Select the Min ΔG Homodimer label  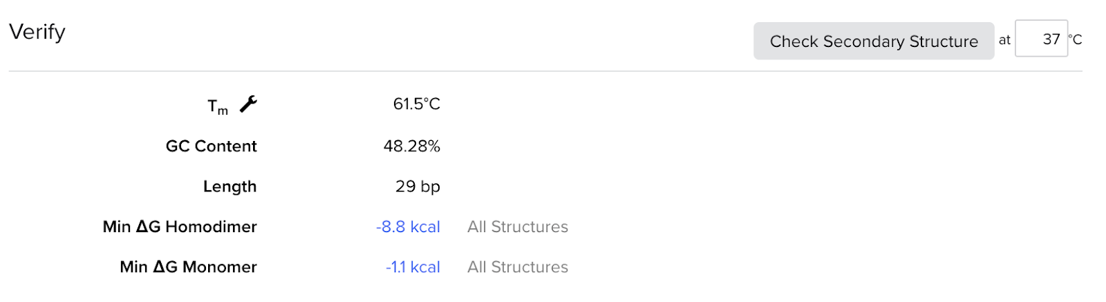pyautogui.click(x=180, y=227)
